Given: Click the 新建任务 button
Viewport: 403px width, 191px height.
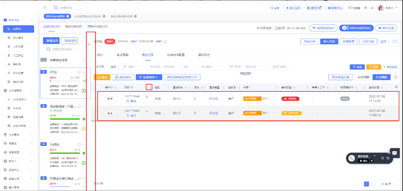Looking at the screenshot, I should 51,41.
